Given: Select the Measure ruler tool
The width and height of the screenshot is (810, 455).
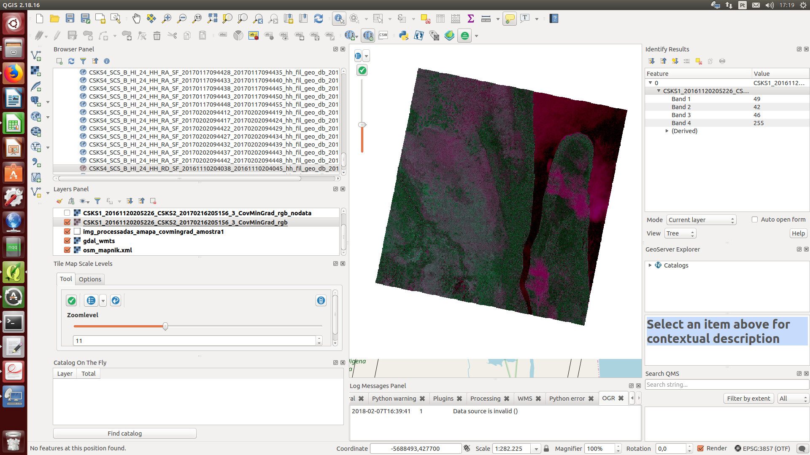Looking at the screenshot, I should click(x=486, y=19).
